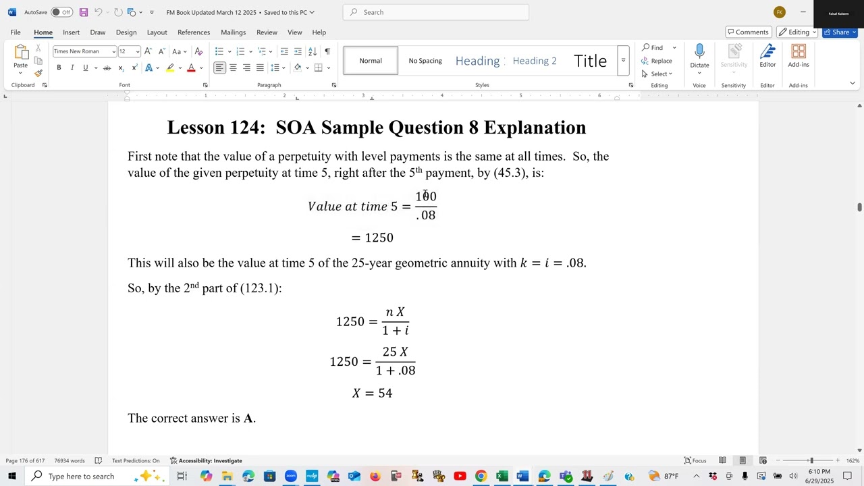Expand numbering list dropdown arrow
The width and height of the screenshot is (864, 486).
pyautogui.click(x=250, y=51)
